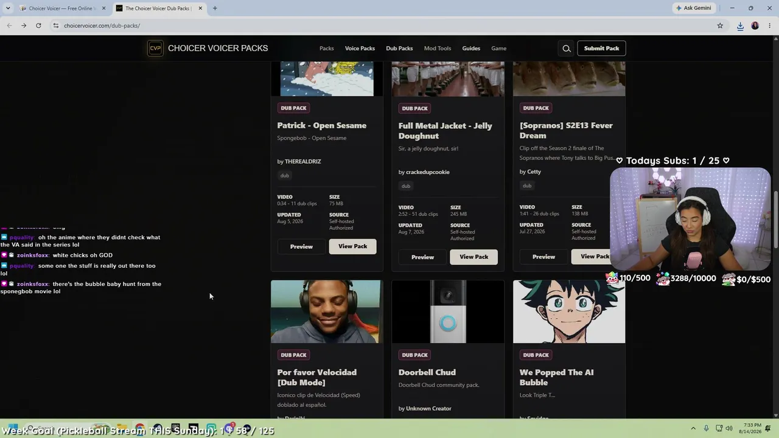Go back to the previous page
Screen dimensions: 779x438
[9, 26]
